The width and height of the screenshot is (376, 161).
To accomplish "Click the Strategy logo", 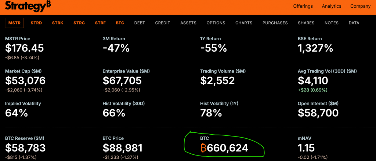I will point(28,6).
